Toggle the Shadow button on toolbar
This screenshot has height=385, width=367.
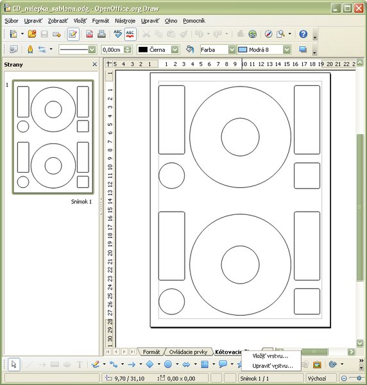click(x=303, y=49)
